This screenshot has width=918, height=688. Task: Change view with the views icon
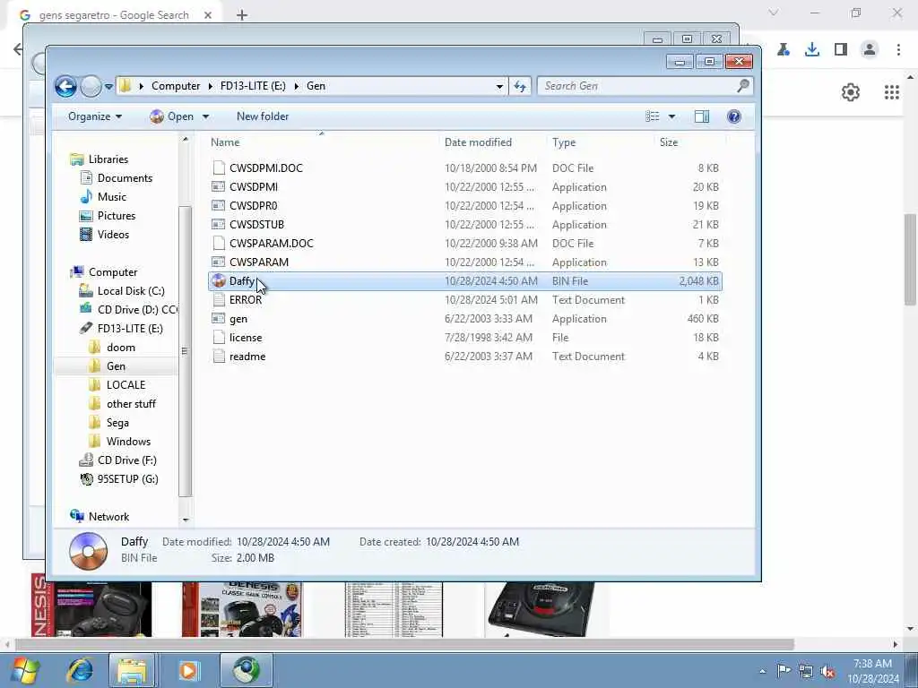[653, 116]
